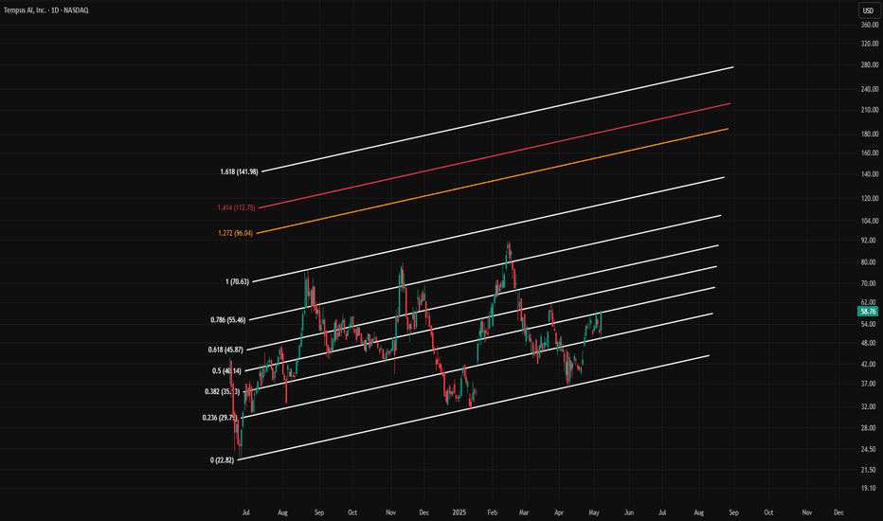The image size is (883, 521).
Task: Click the red 1.414 (112.75) level label
Action: 237,207
